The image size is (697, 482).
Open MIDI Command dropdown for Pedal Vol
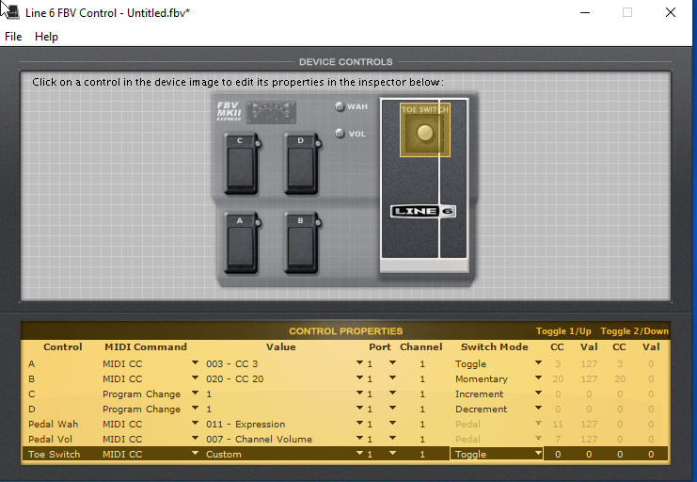click(195, 439)
